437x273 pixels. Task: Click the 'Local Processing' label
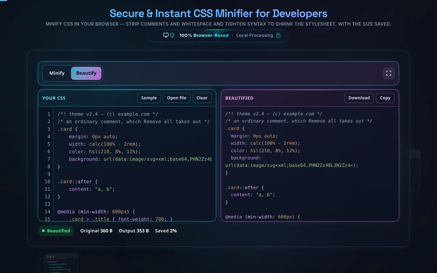click(255, 35)
